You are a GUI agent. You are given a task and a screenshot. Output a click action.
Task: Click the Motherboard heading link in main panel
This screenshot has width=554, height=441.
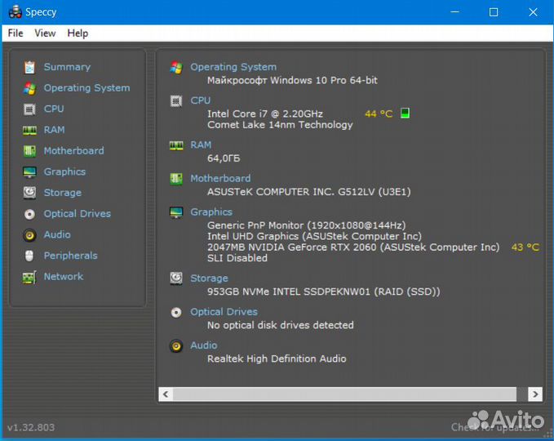click(x=220, y=178)
